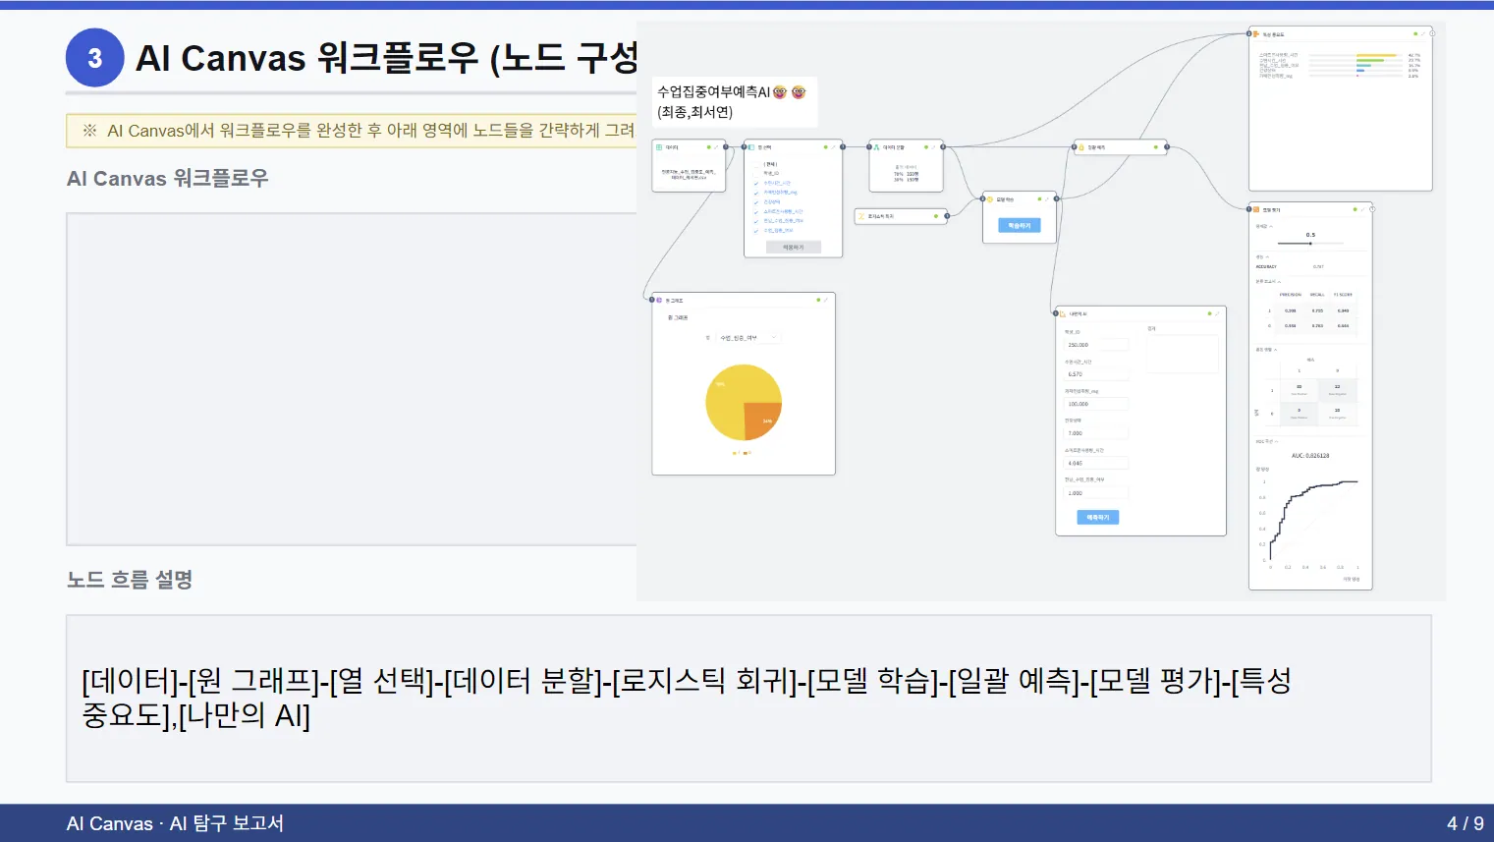Click the blue step number 3 badge
This screenshot has width=1494, height=842.
[94, 58]
